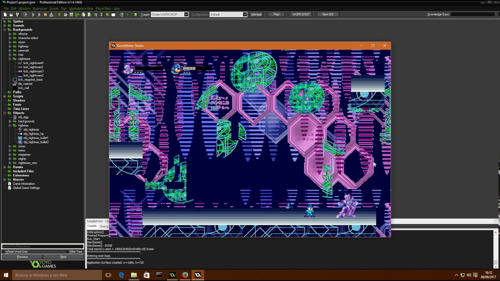Open the Windows Start menu
The height and width of the screenshot is (281, 500).
pyautogui.click(x=6, y=275)
